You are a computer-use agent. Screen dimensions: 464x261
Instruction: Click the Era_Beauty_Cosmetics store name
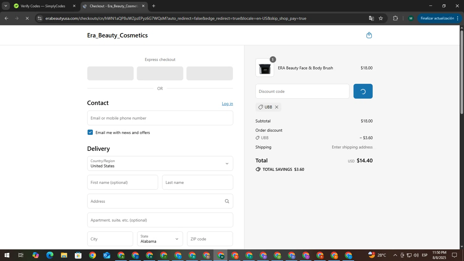tap(117, 35)
